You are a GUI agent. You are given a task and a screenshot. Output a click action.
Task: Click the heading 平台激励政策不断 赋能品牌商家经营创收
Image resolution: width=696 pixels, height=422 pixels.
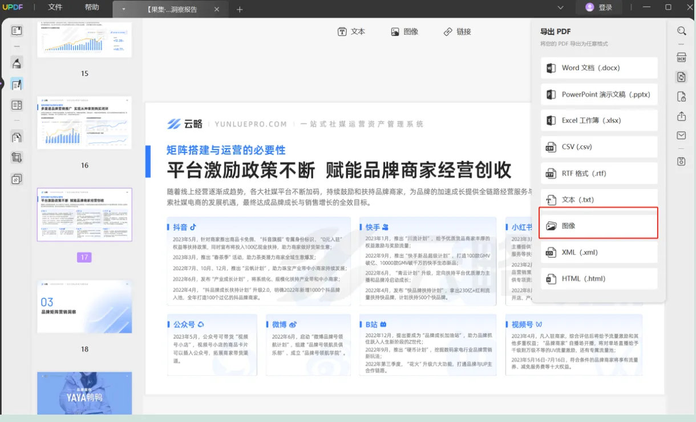tap(339, 170)
